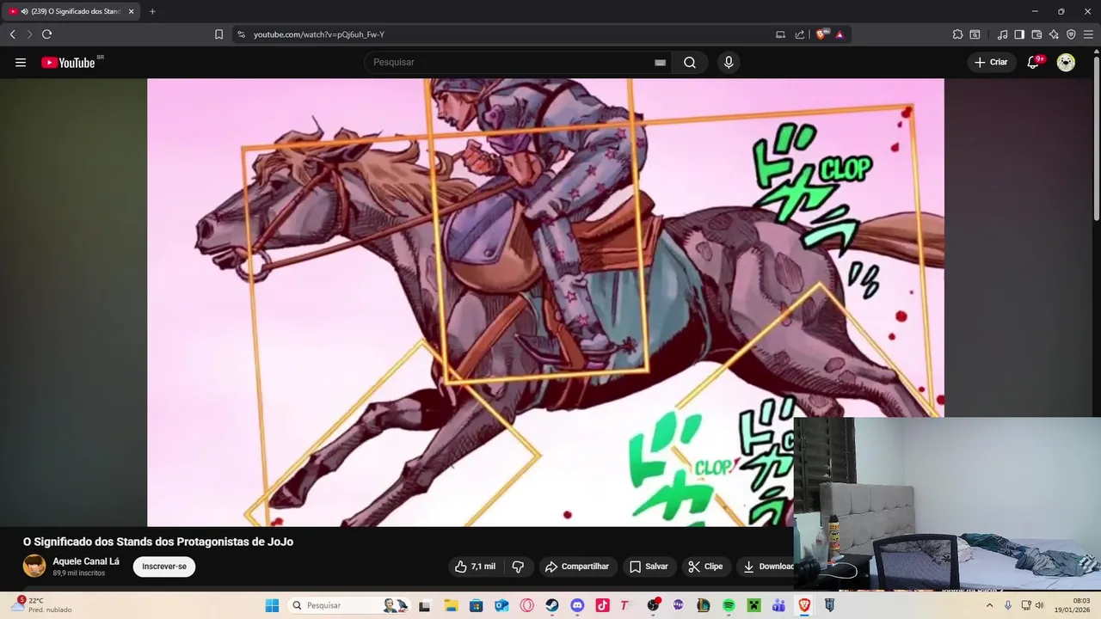This screenshot has height=619, width=1101.
Task: Open the Aquele Canal Lá channel name
Action: [86, 561]
